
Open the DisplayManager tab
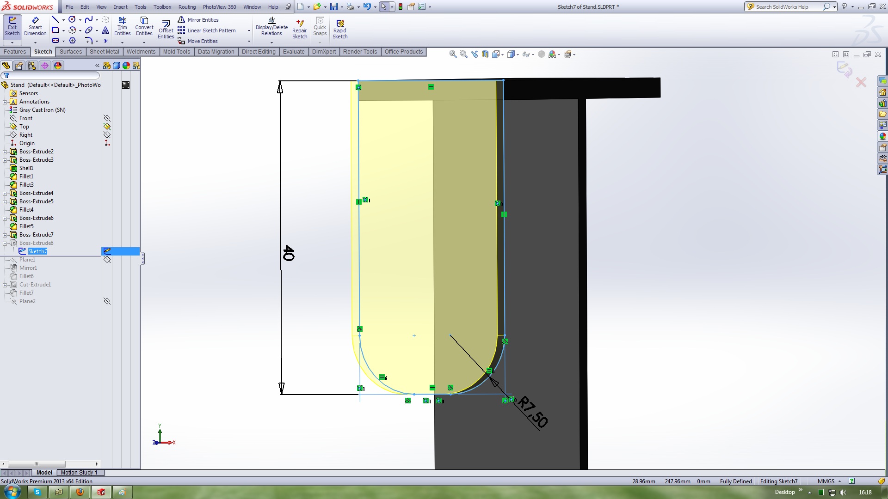tap(58, 66)
